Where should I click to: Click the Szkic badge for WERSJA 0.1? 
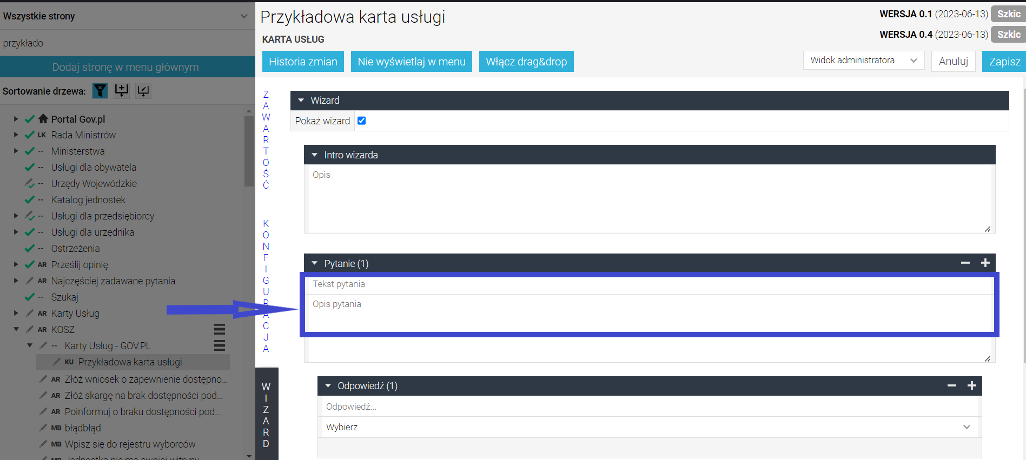(1009, 14)
